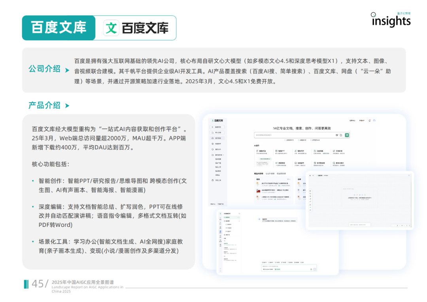Click the teal 百度文库 title badge
The width and height of the screenshot is (427, 302).
click(x=59, y=28)
